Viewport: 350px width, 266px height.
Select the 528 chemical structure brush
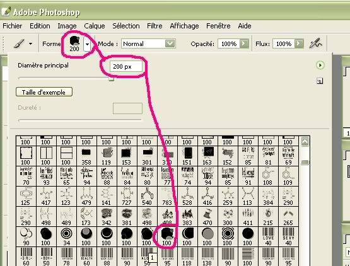(187, 196)
